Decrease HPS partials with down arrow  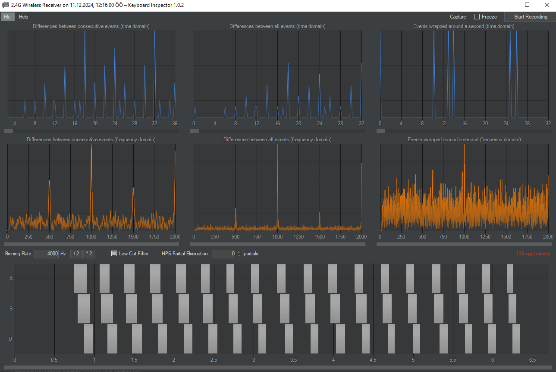tap(239, 256)
